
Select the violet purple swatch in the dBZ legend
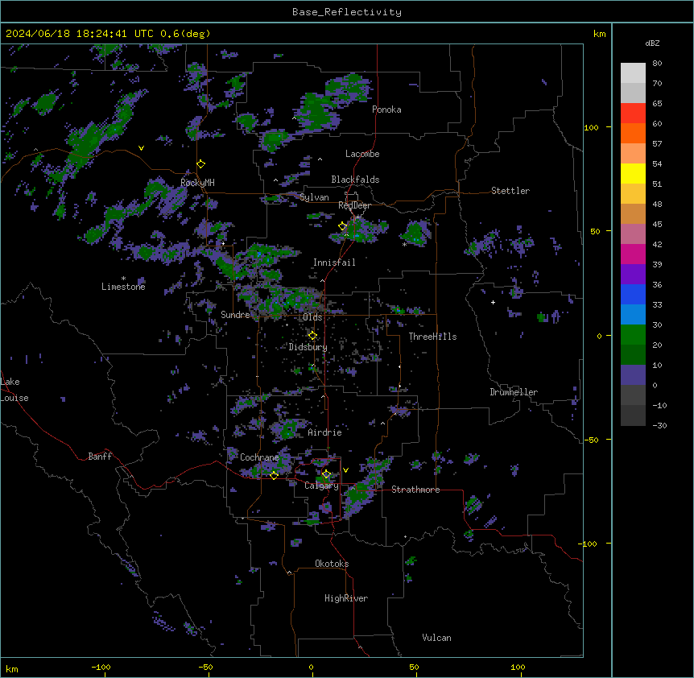point(633,274)
